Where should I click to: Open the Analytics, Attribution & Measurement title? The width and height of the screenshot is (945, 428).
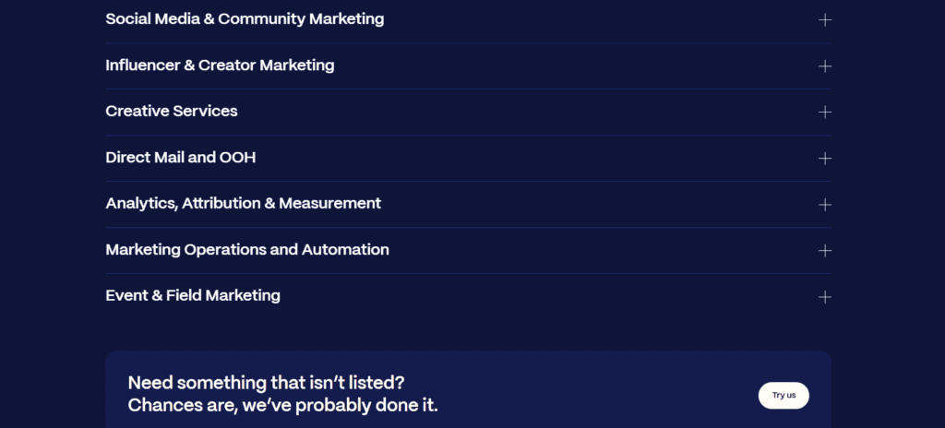[x=243, y=203]
